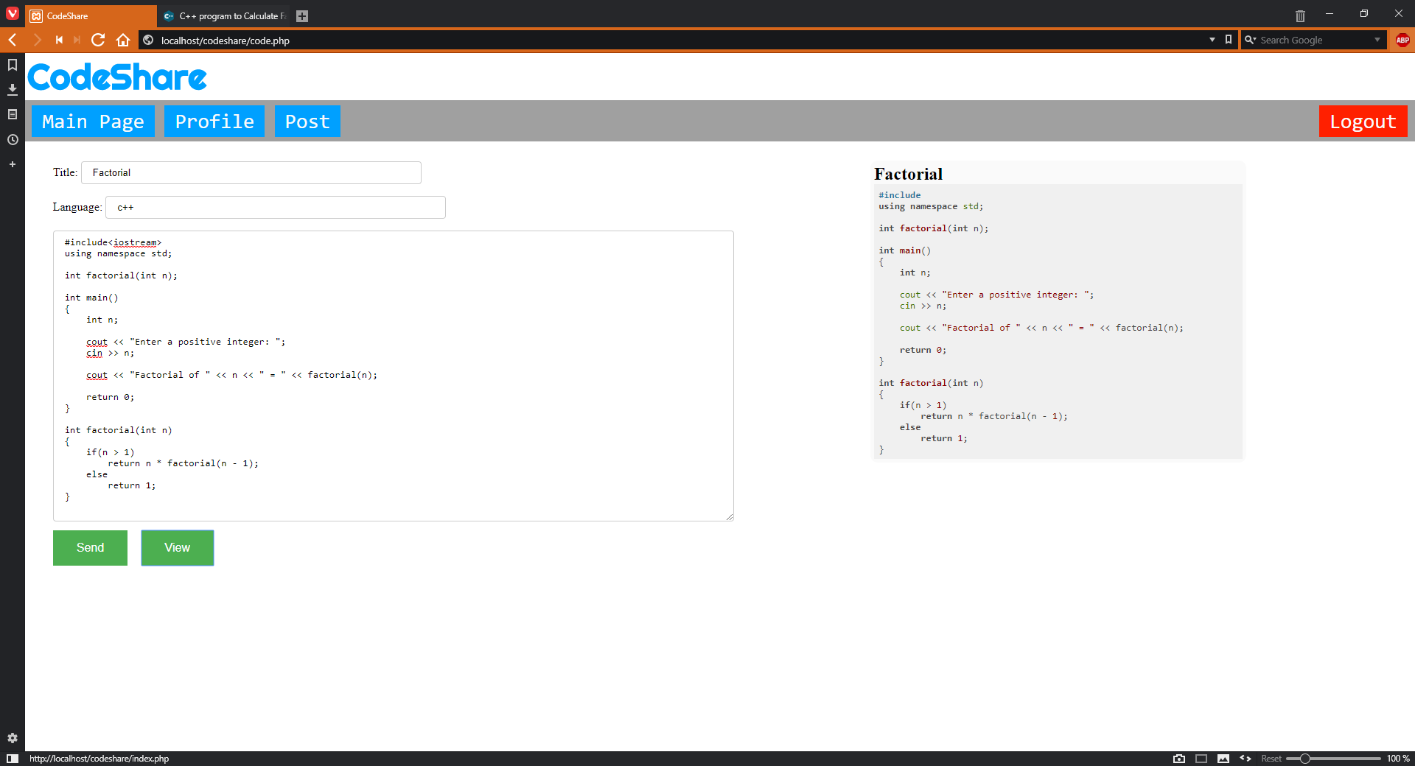Click the address bar URL
Screen dimensions: 1415x766
coord(226,41)
